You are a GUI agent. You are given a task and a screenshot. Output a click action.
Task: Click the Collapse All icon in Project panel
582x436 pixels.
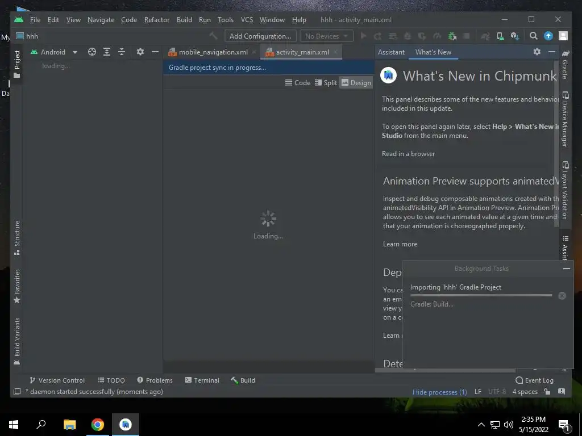tap(122, 52)
